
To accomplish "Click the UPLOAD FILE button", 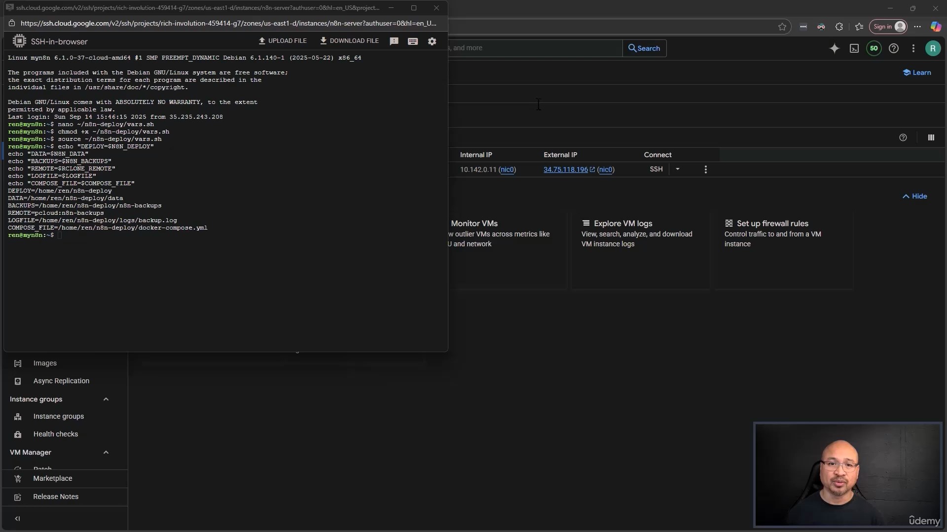I will [283, 41].
